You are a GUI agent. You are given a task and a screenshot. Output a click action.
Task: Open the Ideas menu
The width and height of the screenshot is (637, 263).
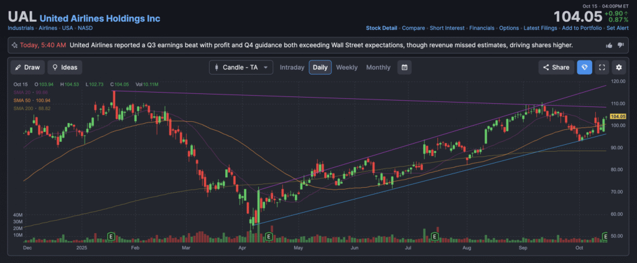(65, 67)
